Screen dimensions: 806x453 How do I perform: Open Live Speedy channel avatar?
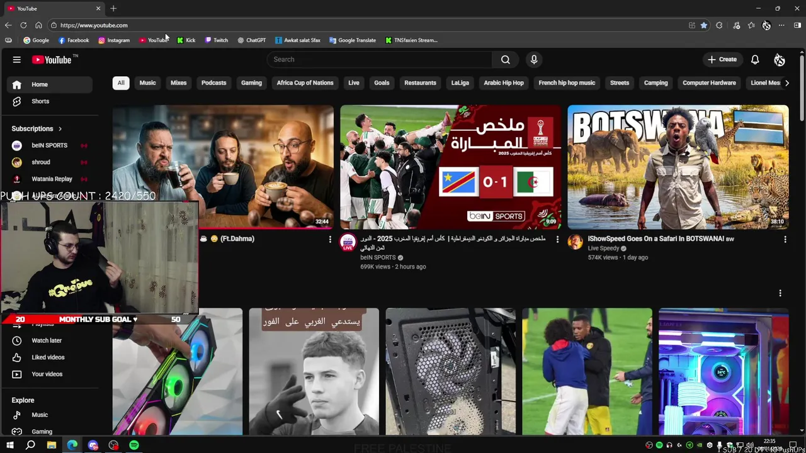tap(576, 242)
